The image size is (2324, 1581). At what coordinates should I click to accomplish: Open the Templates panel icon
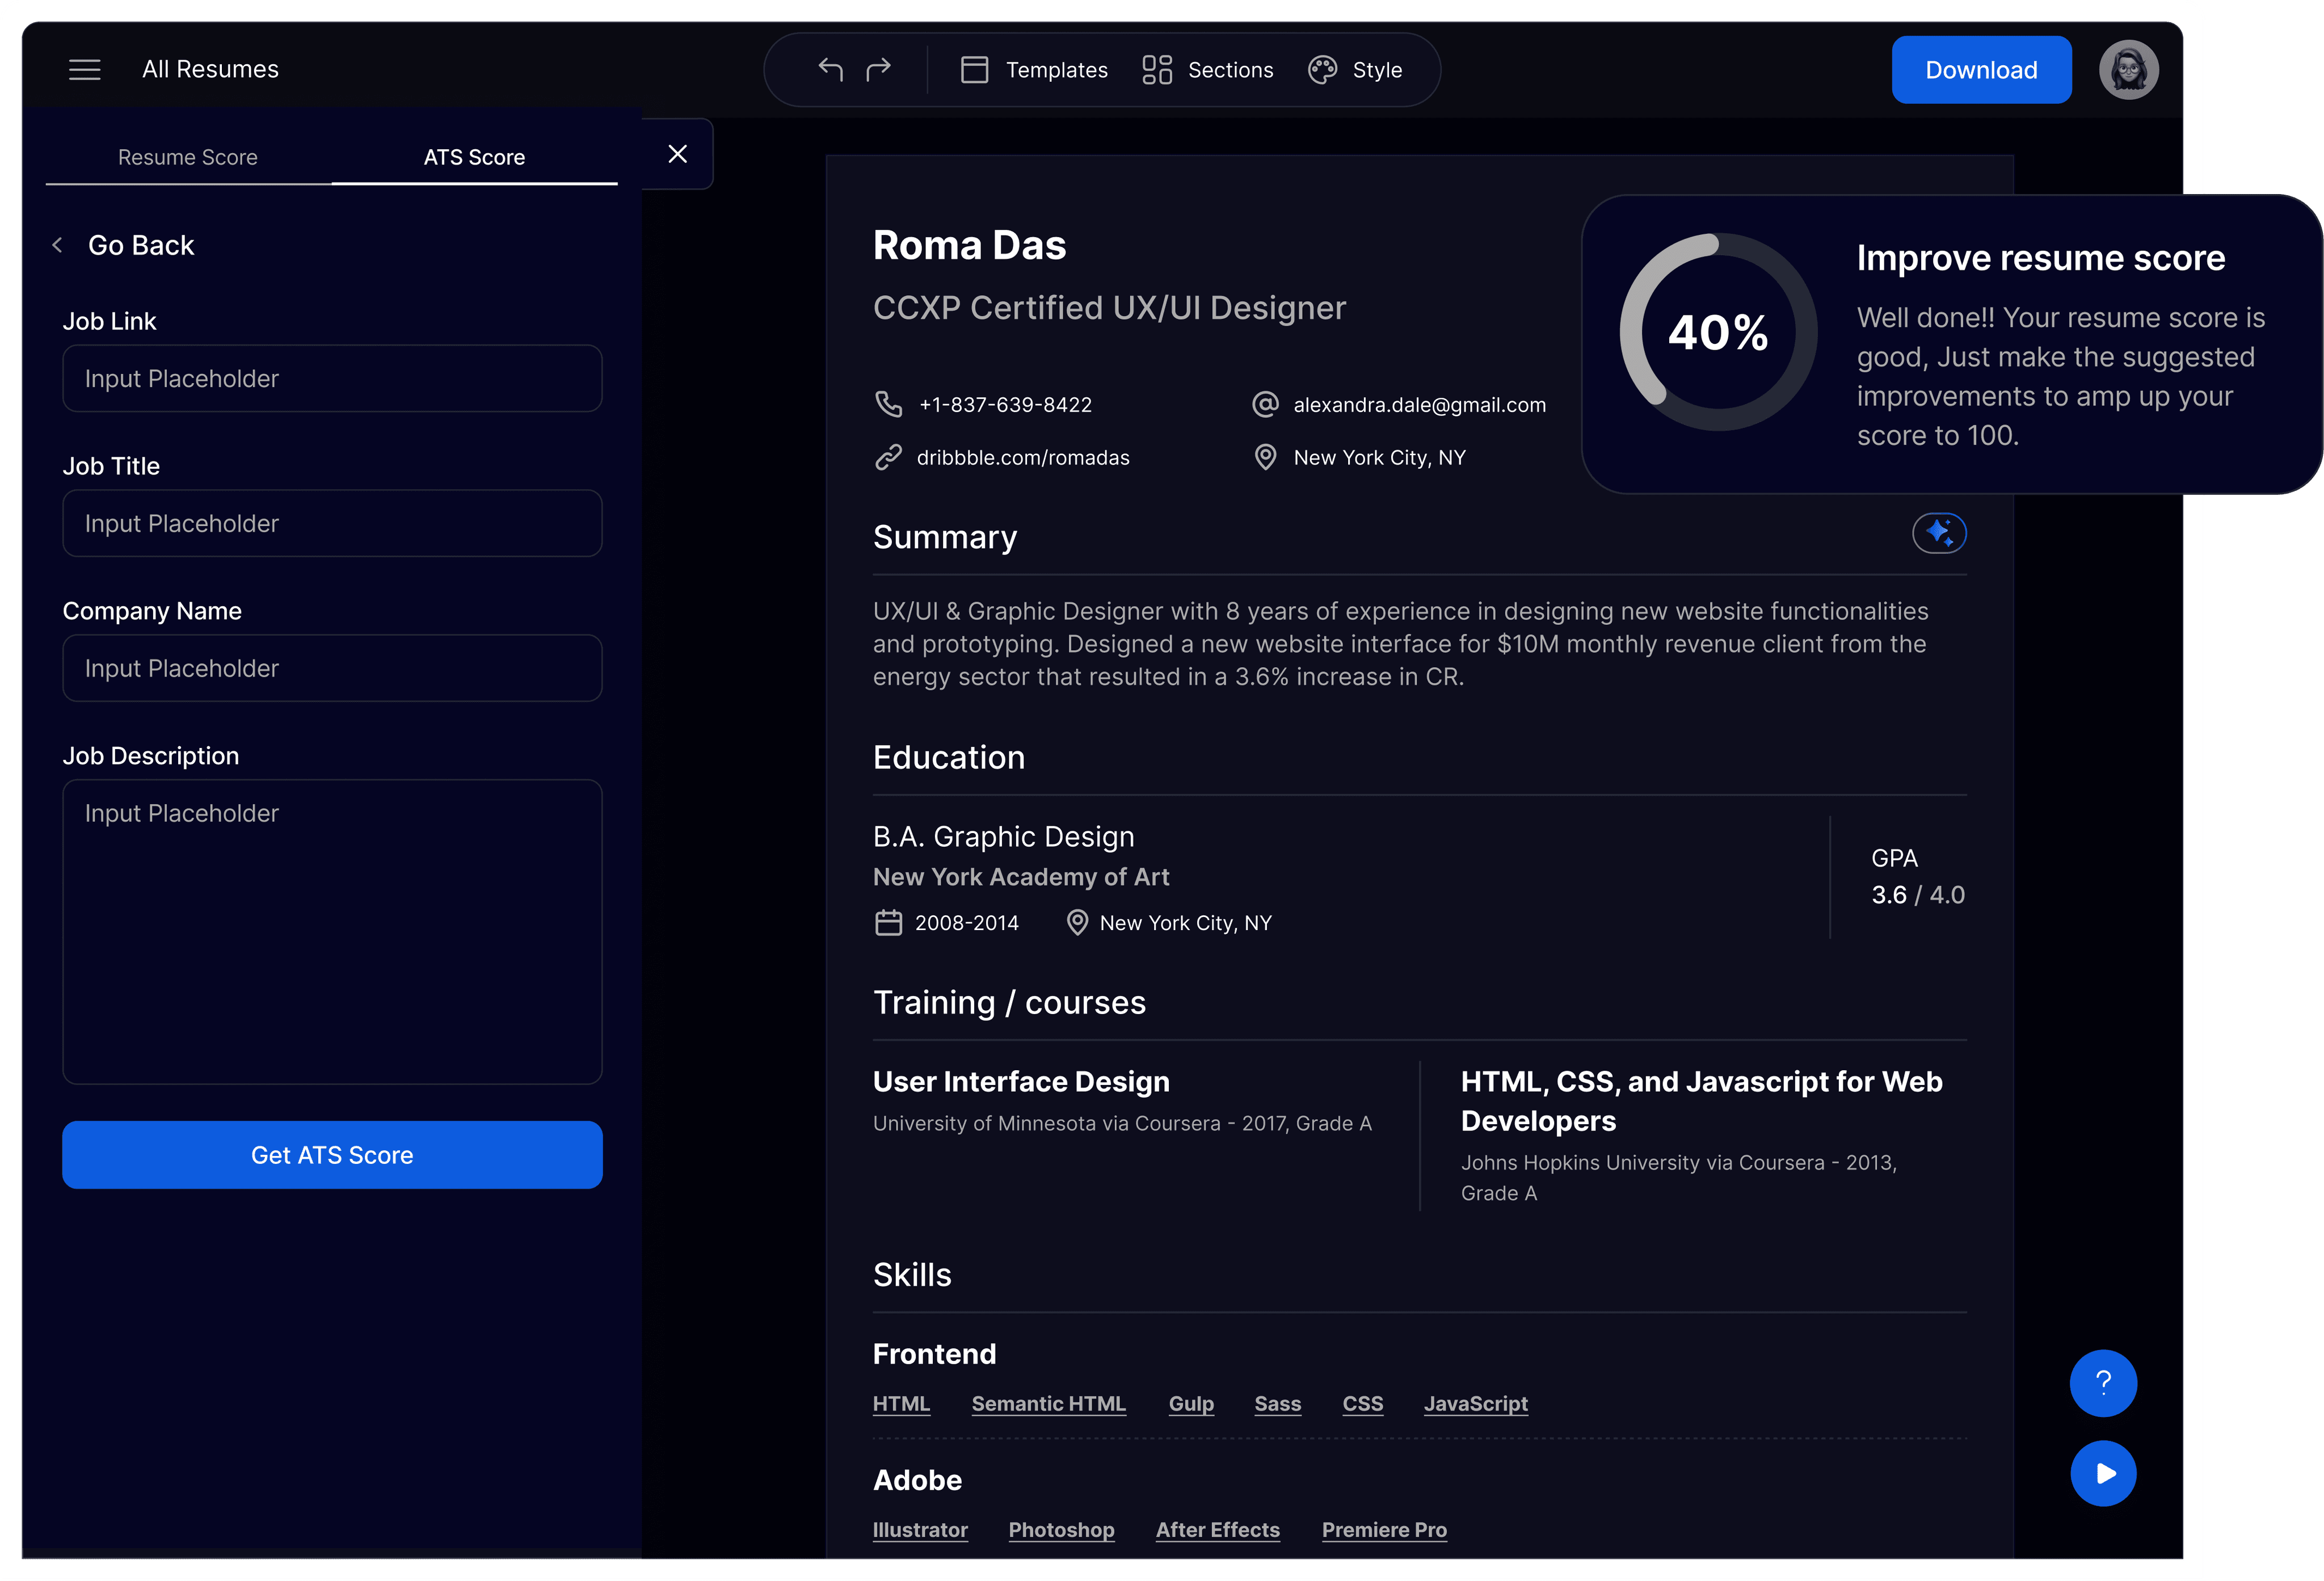pyautogui.click(x=974, y=69)
